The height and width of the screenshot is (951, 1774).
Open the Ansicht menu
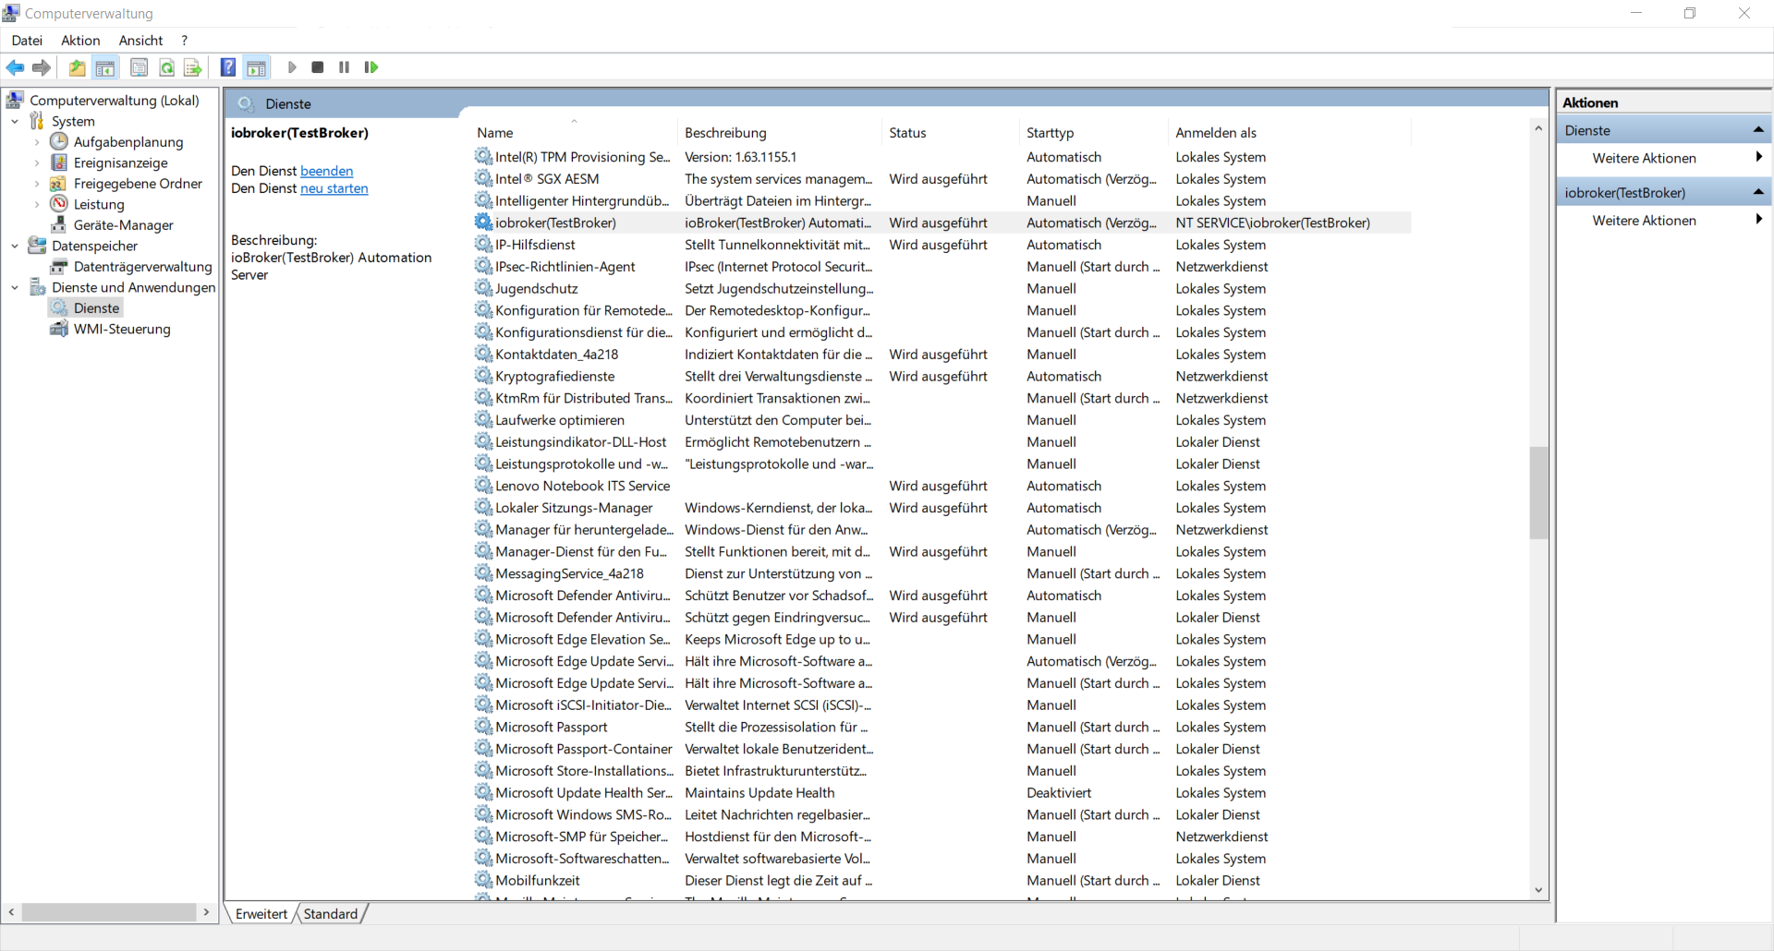(140, 40)
